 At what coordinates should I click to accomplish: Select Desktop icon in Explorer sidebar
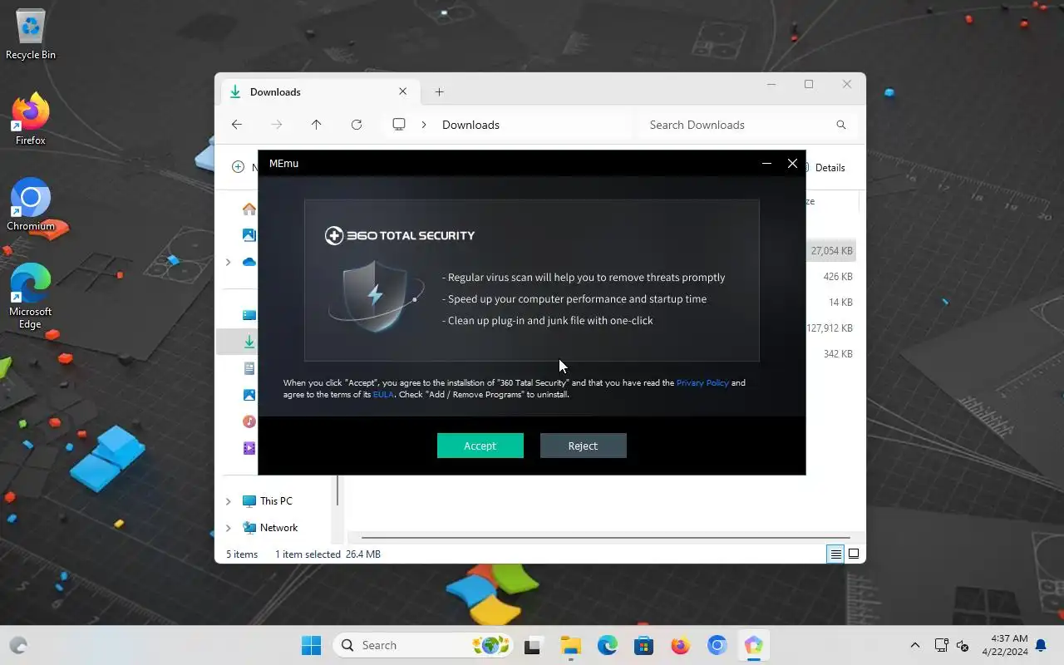(249, 315)
